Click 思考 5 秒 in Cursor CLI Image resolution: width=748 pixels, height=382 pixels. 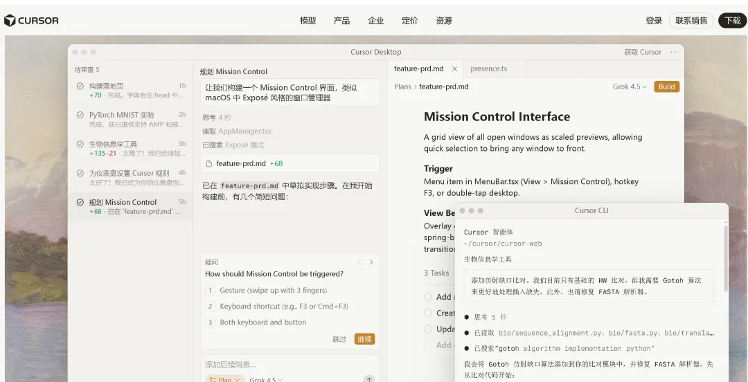[x=490, y=317]
